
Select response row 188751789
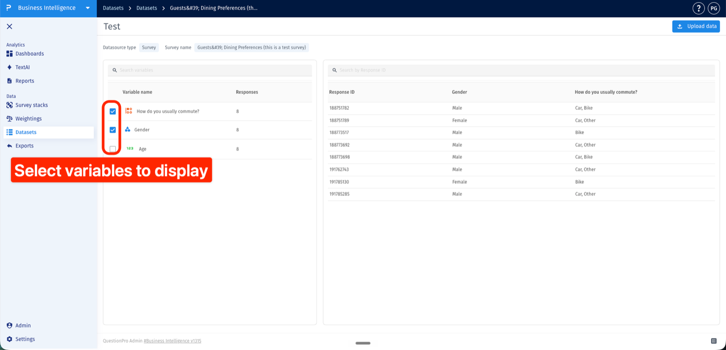point(521,120)
